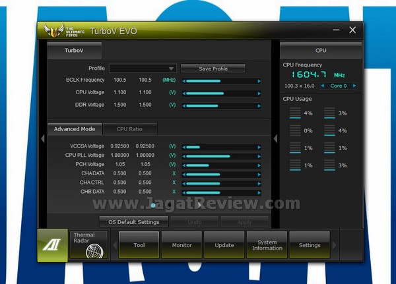Go to the first settings page dot
This screenshot has width=396, height=284.
point(153,206)
